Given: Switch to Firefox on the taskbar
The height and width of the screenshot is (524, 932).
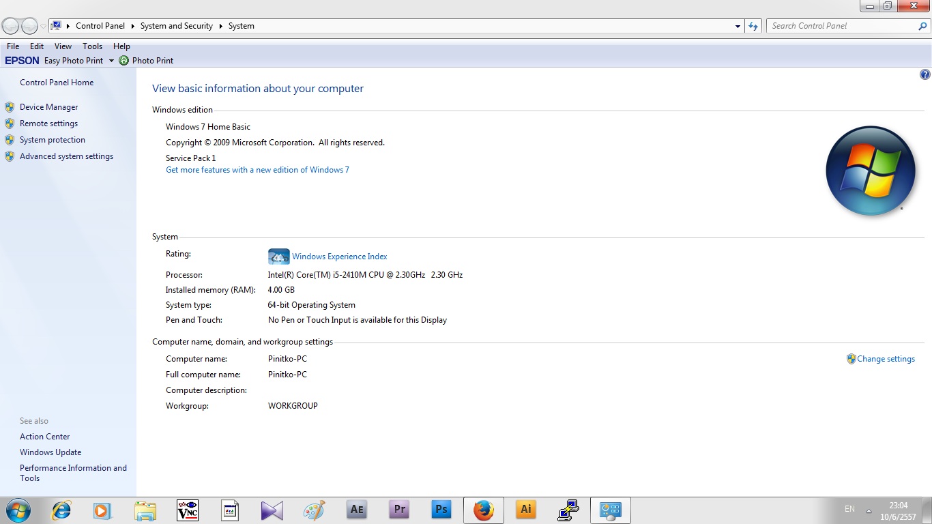Looking at the screenshot, I should point(484,510).
